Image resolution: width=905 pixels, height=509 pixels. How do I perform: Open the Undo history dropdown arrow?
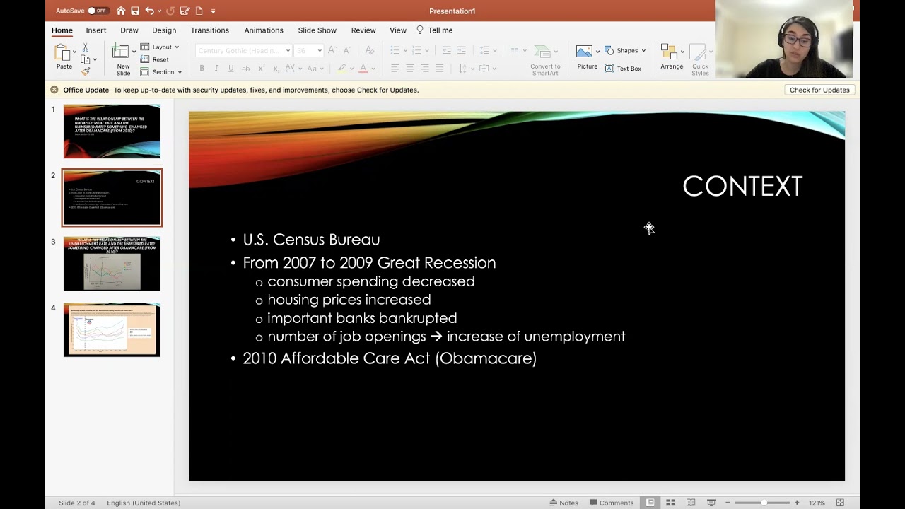160,11
